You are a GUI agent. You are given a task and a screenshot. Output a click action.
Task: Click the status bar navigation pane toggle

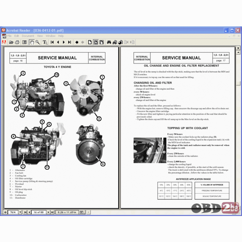click(5, 212)
